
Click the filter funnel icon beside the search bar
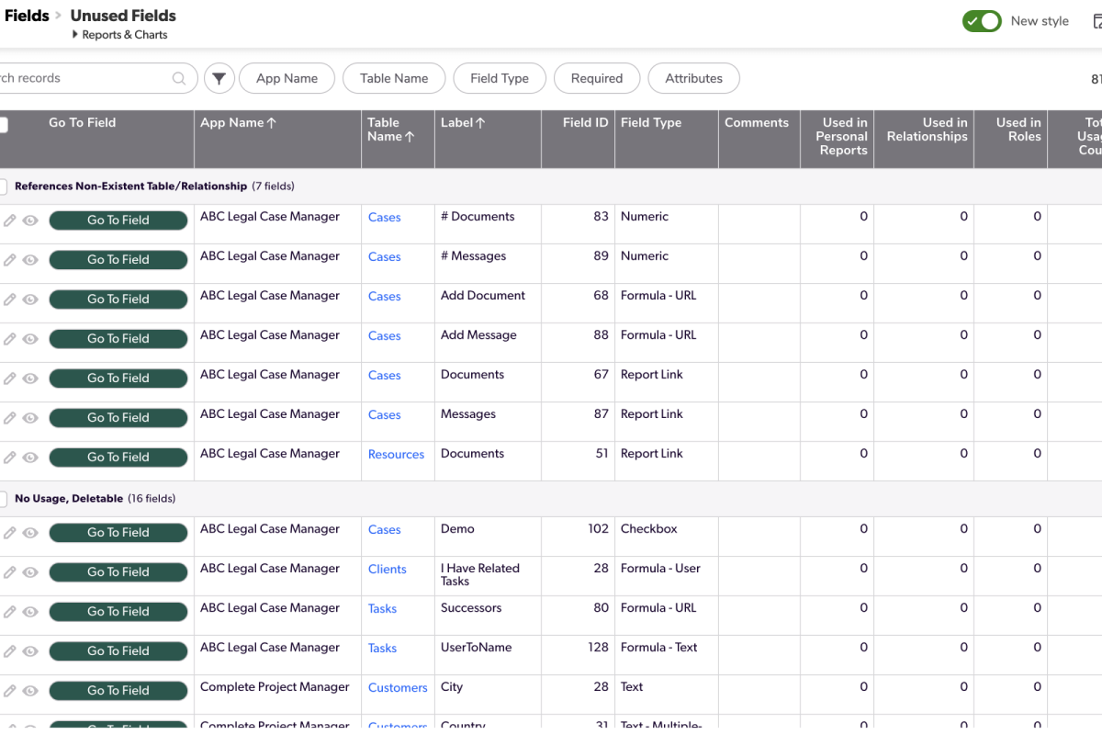click(x=219, y=78)
